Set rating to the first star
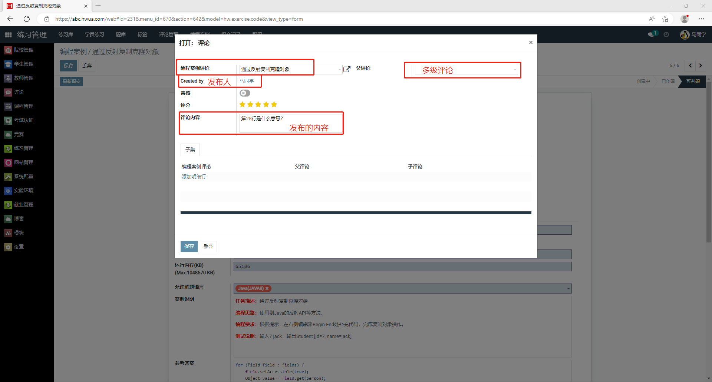This screenshot has height=382, width=712. click(x=243, y=105)
